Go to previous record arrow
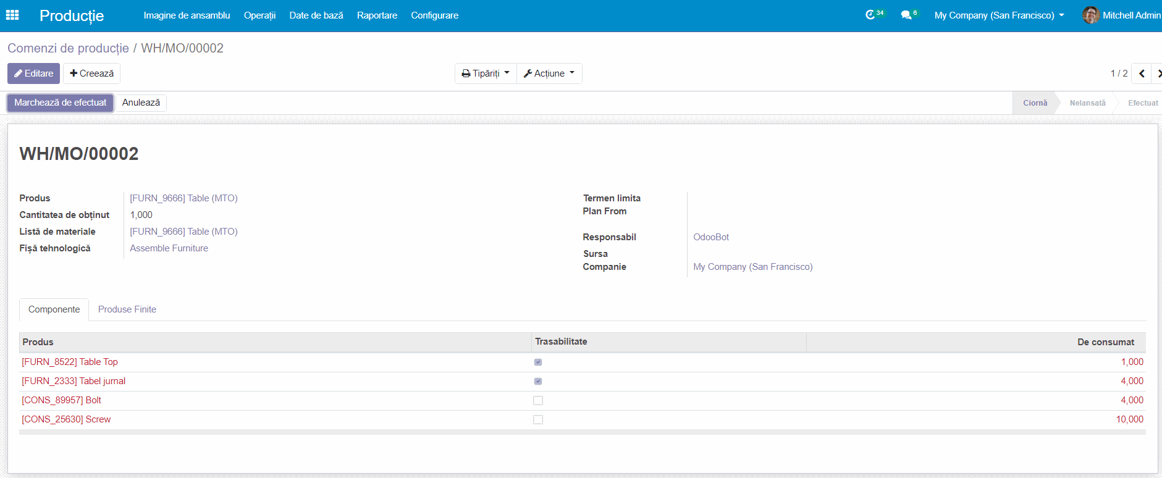The height and width of the screenshot is (478, 1162). click(1142, 73)
